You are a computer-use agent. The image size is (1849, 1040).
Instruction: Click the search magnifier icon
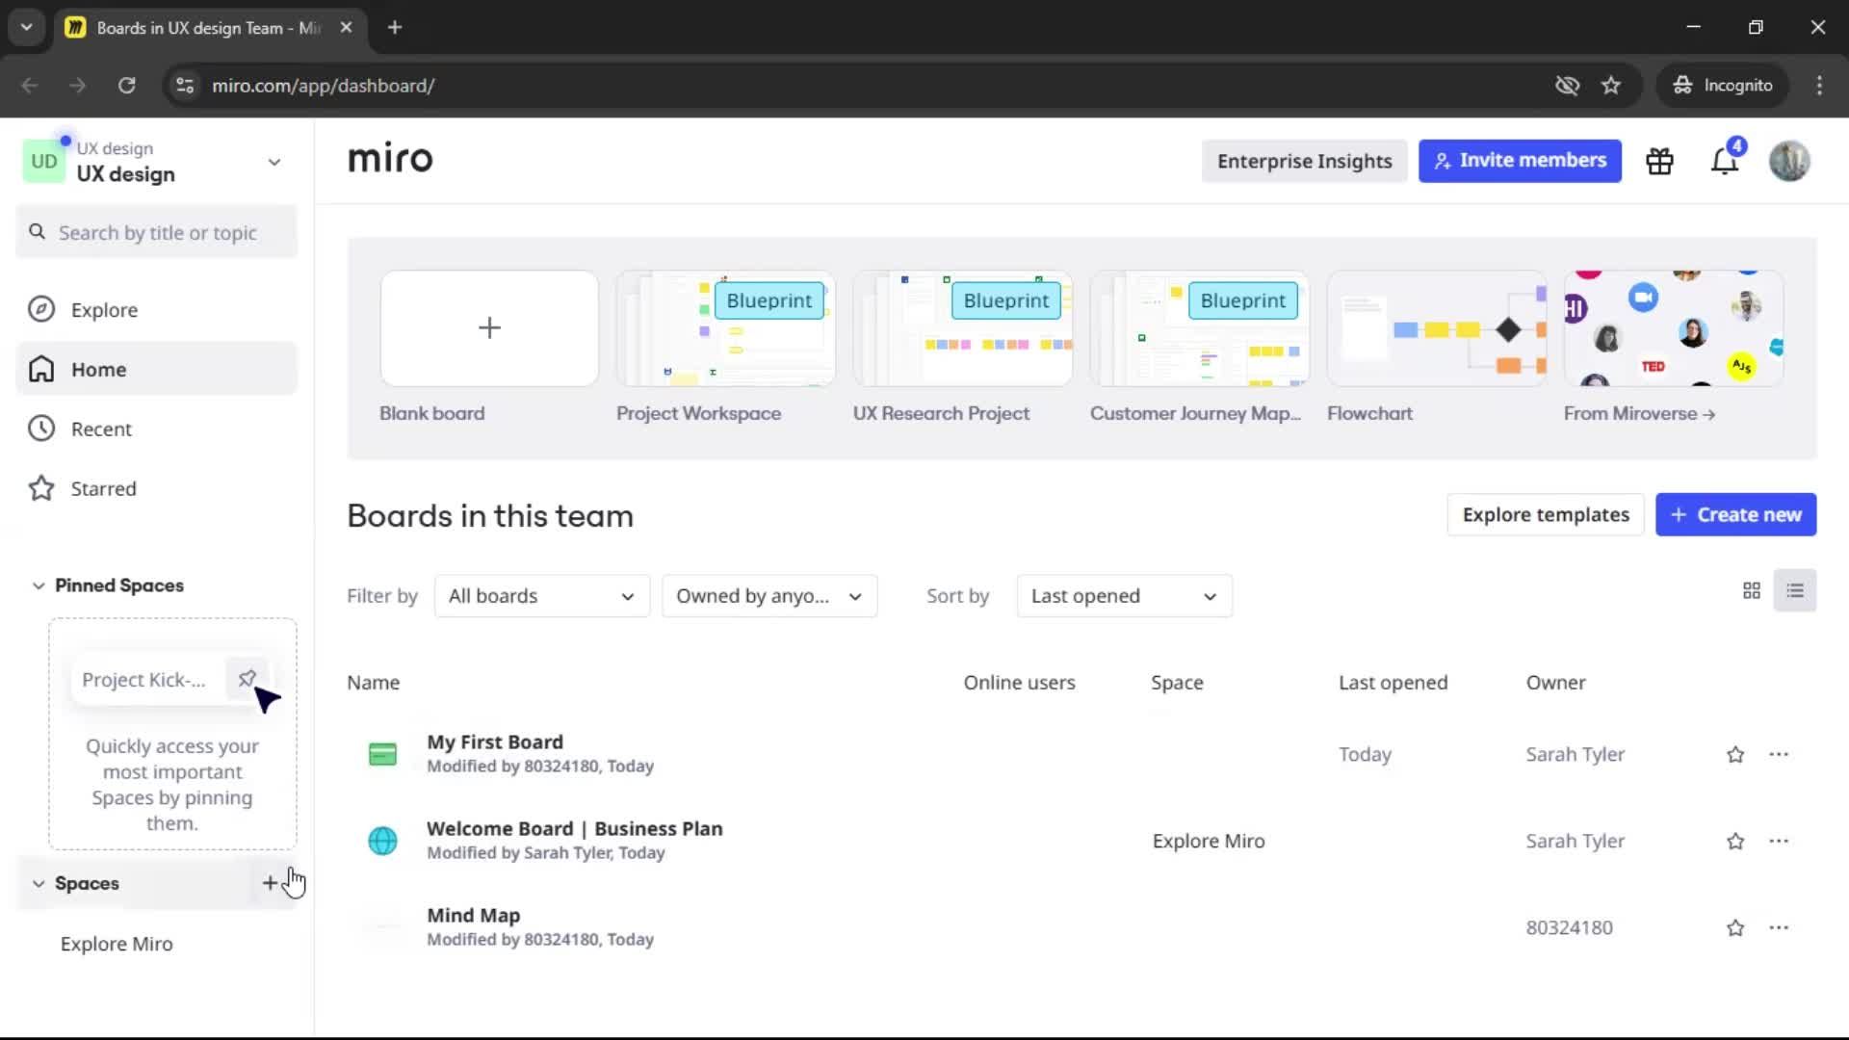click(x=37, y=232)
